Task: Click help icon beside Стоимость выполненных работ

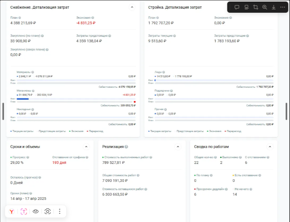Action: [151, 157]
